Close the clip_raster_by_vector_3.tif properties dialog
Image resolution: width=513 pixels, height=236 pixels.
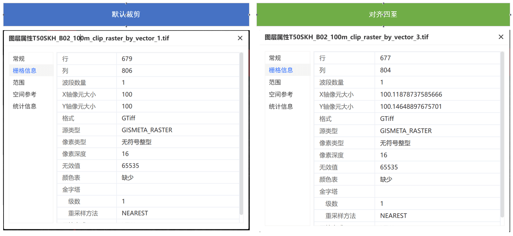coord(501,37)
